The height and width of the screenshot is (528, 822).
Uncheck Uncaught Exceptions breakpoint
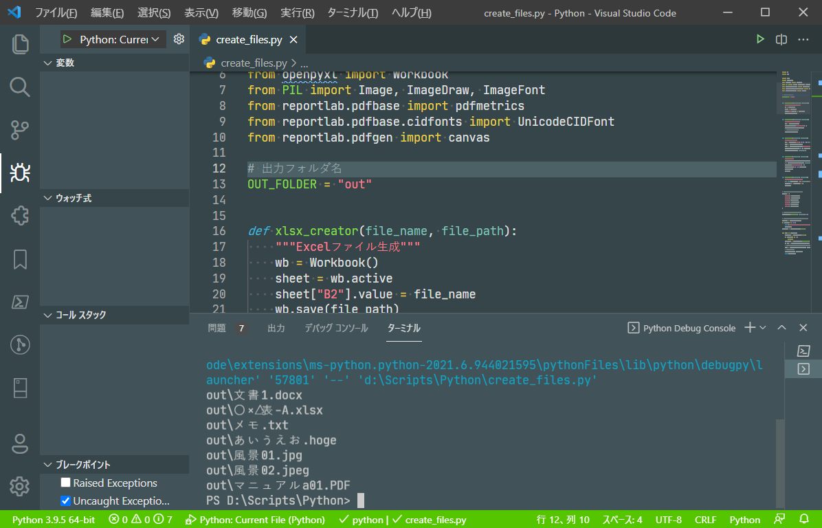pos(65,500)
